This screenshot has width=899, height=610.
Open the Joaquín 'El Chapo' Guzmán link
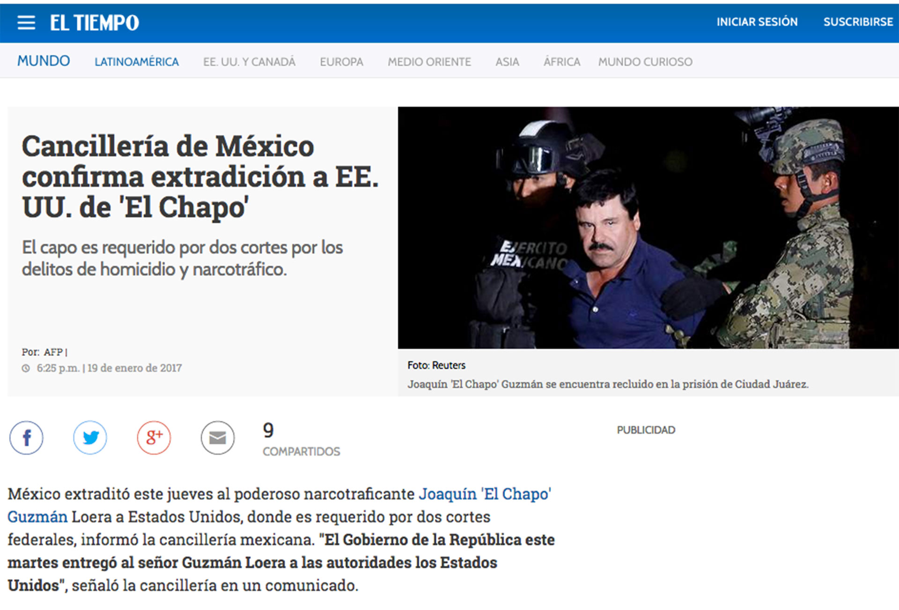pos(485,494)
